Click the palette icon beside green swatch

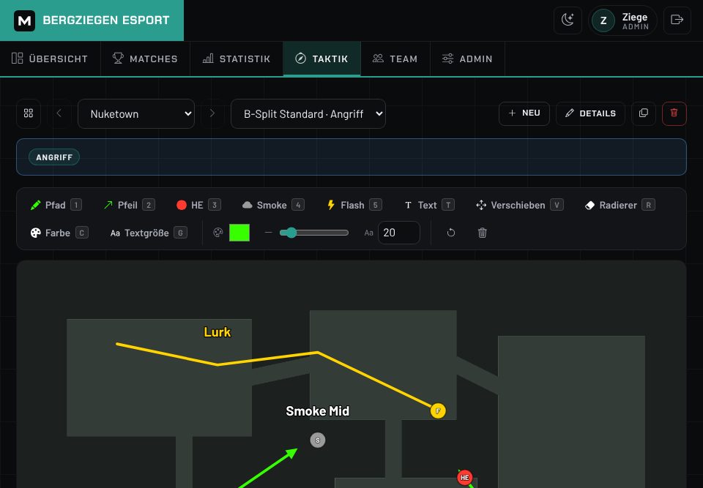(x=218, y=233)
